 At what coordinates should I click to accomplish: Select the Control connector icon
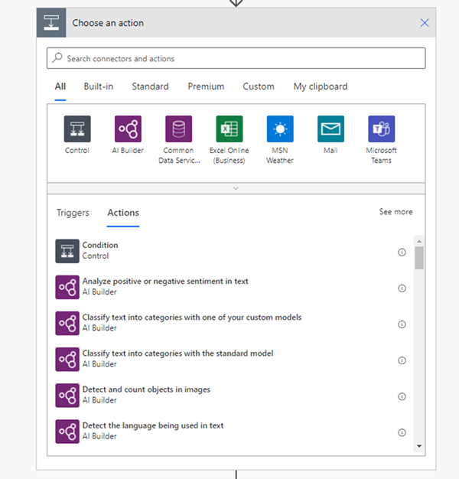[77, 129]
